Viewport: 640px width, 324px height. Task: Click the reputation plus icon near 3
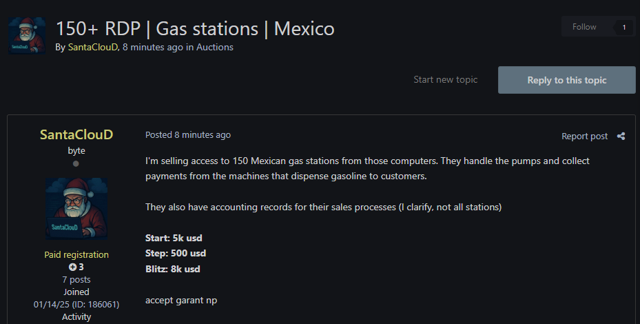(72, 267)
